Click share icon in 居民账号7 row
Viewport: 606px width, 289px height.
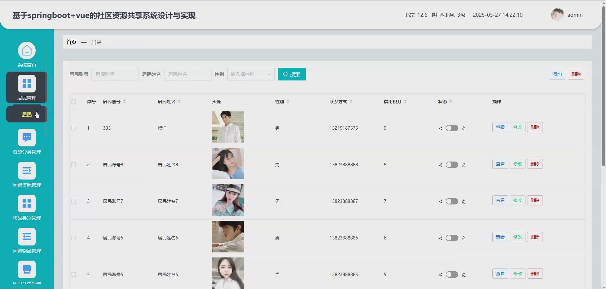click(x=440, y=202)
